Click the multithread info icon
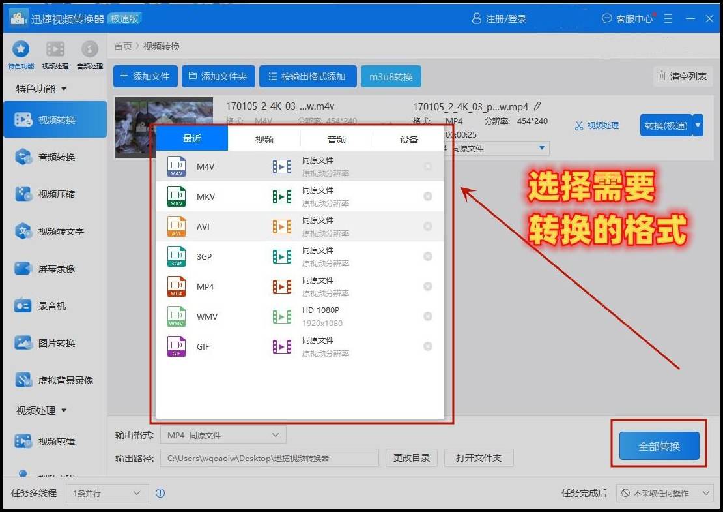 click(x=160, y=493)
